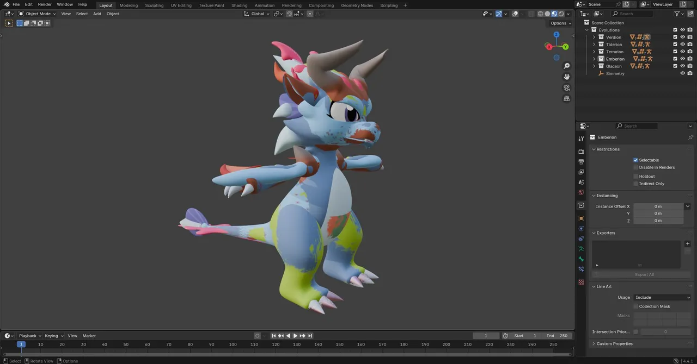Toggle camera view gizmo icon
The height and width of the screenshot is (364, 697).
pyautogui.click(x=567, y=88)
